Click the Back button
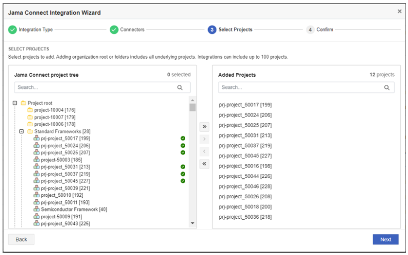This screenshot has width=408, height=255. click(x=21, y=240)
